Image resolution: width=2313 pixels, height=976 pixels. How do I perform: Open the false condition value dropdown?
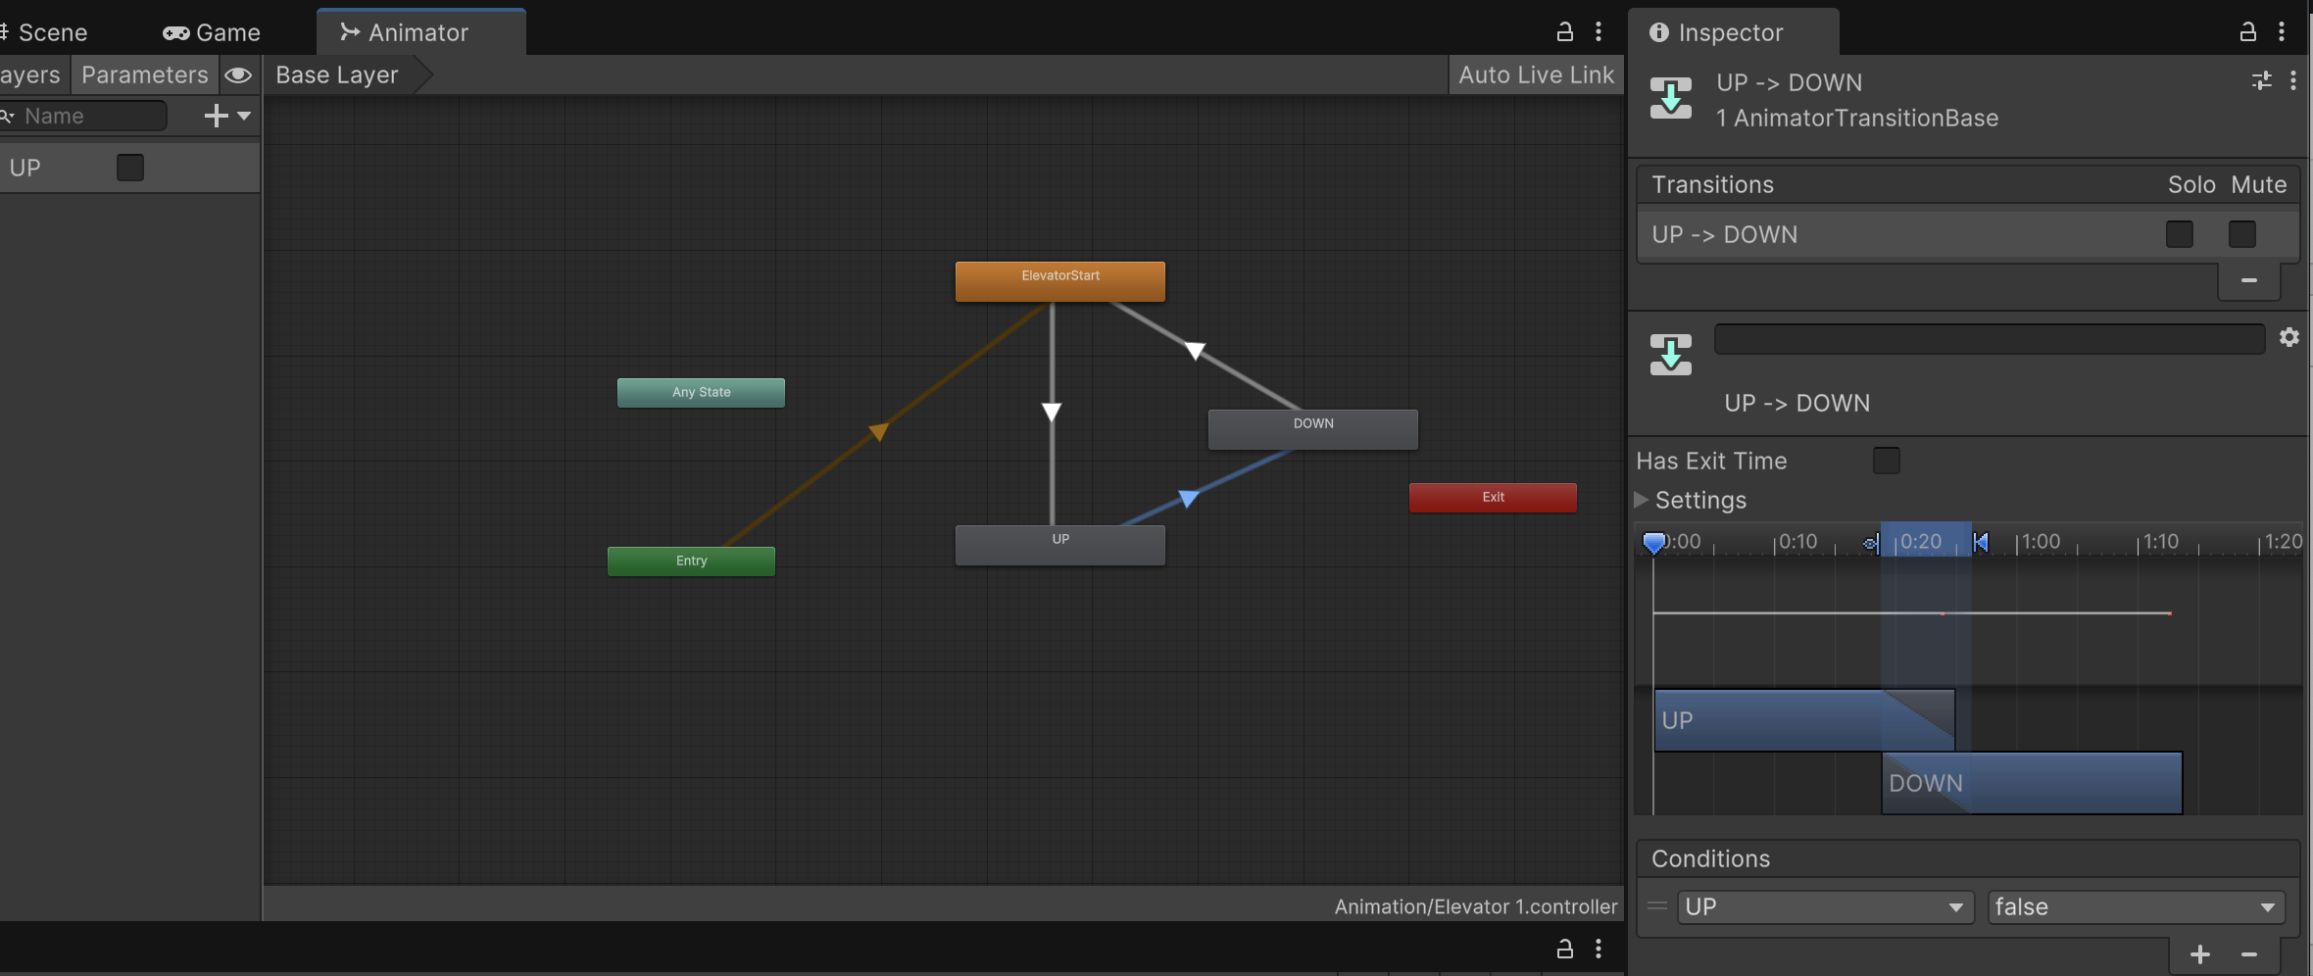coord(2136,907)
